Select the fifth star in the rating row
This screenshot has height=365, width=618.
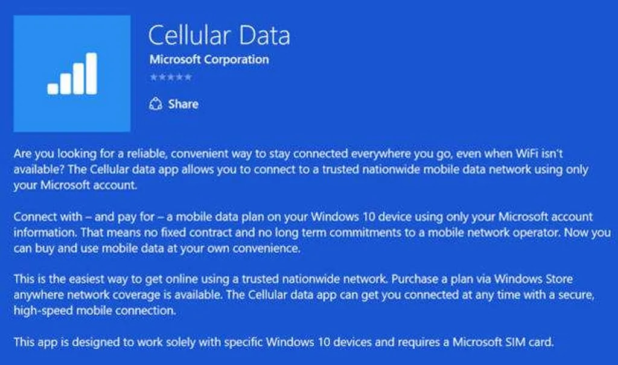click(x=188, y=77)
